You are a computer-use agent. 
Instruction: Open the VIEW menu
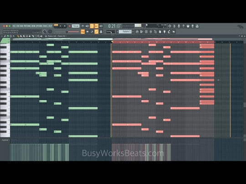coord(33,26)
